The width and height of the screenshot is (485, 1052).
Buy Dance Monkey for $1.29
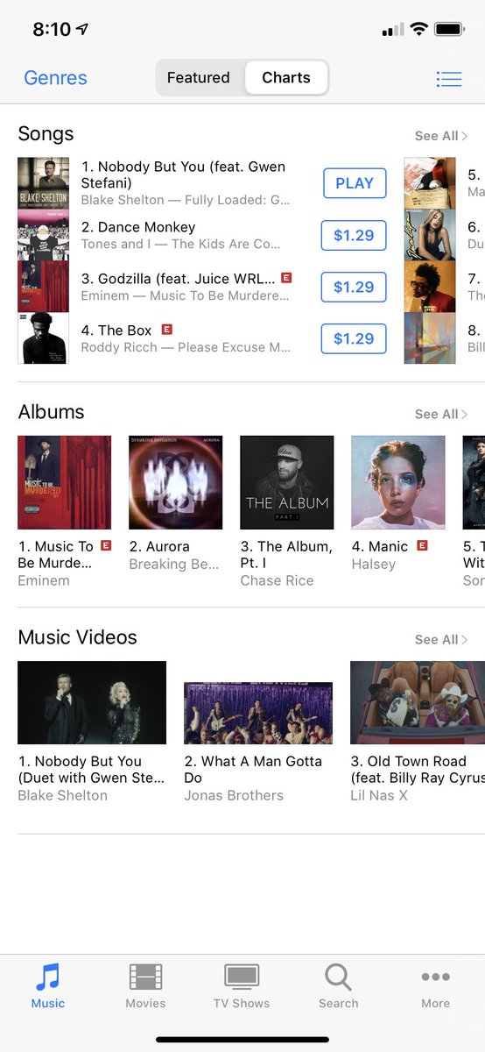coord(354,236)
